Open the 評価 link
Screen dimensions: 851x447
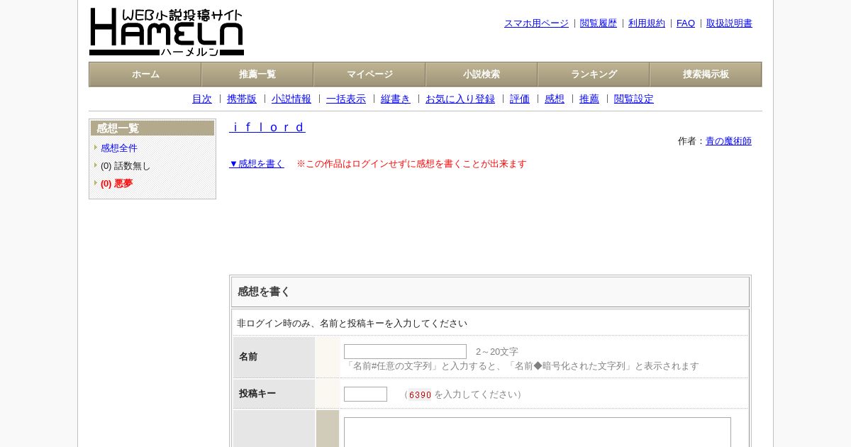(x=520, y=99)
